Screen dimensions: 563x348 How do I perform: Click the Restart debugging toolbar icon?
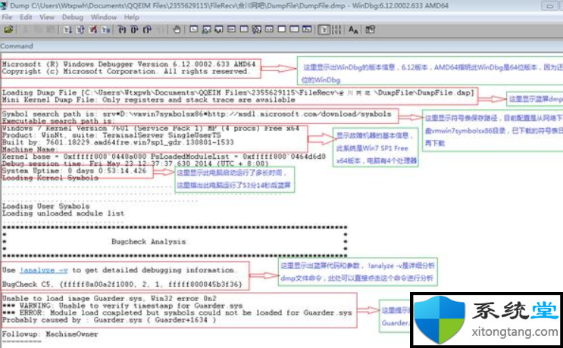(x=80, y=30)
